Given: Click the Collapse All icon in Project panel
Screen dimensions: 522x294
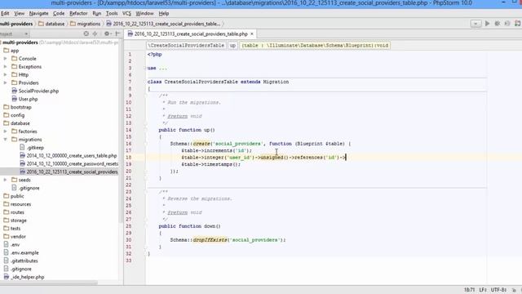Looking at the screenshot, I should pos(95,33).
